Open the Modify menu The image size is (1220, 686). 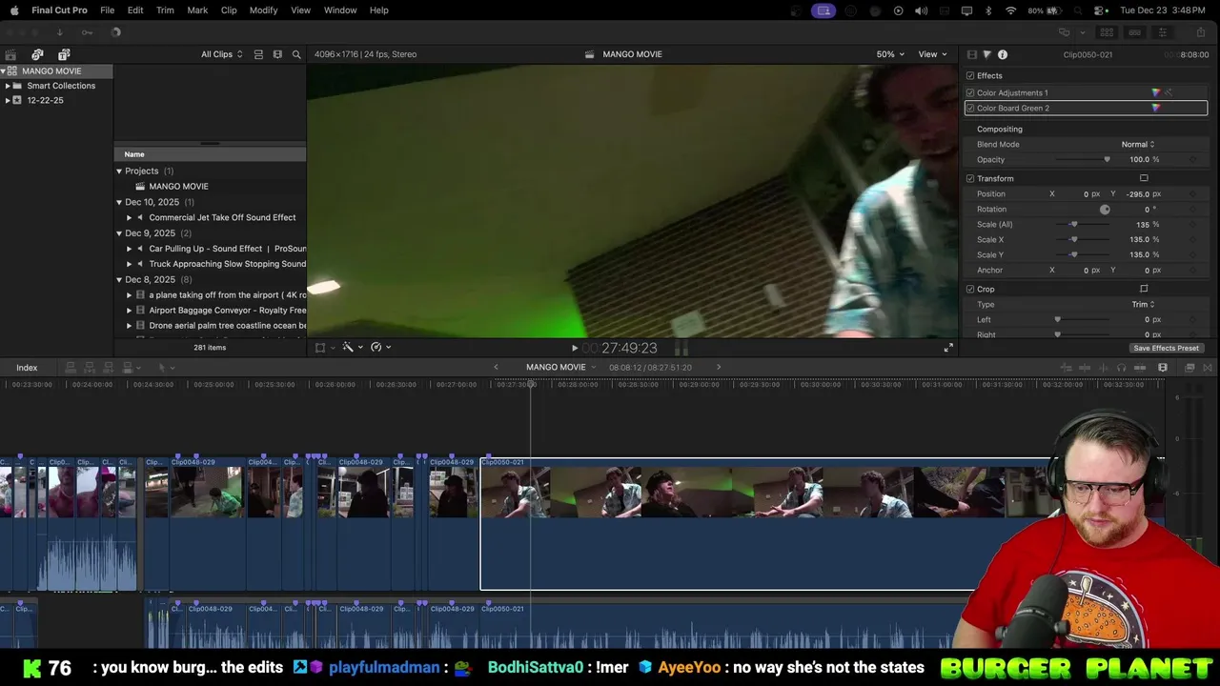(263, 10)
